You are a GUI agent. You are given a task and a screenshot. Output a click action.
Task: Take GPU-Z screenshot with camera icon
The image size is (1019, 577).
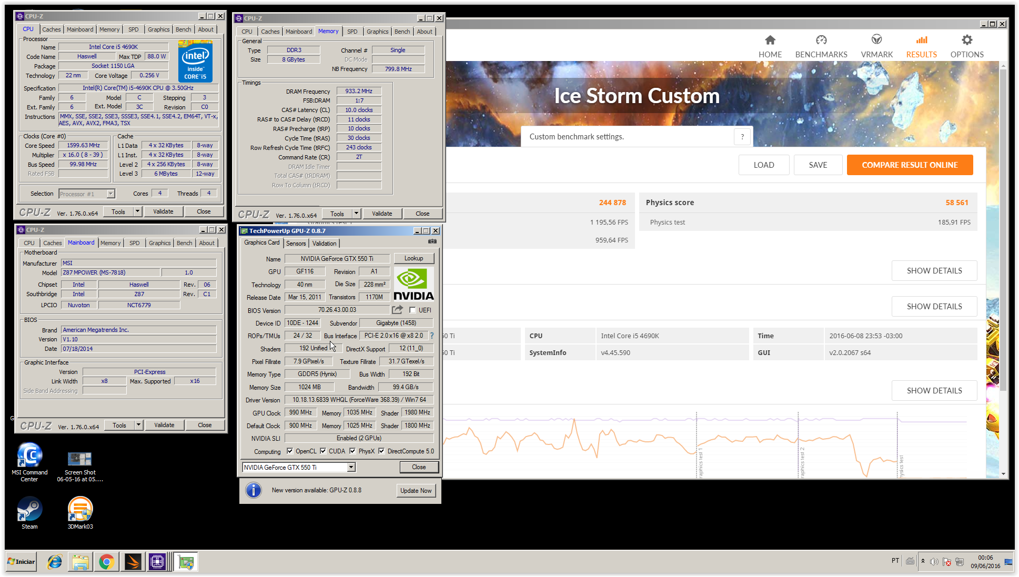tap(432, 241)
